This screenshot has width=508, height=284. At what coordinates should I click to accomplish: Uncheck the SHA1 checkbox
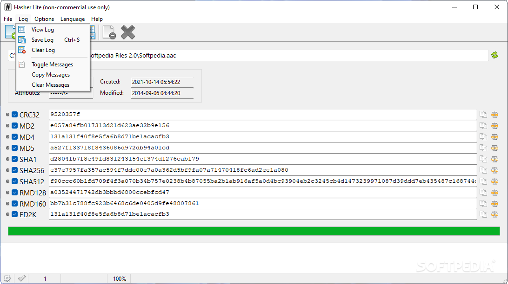click(14, 159)
